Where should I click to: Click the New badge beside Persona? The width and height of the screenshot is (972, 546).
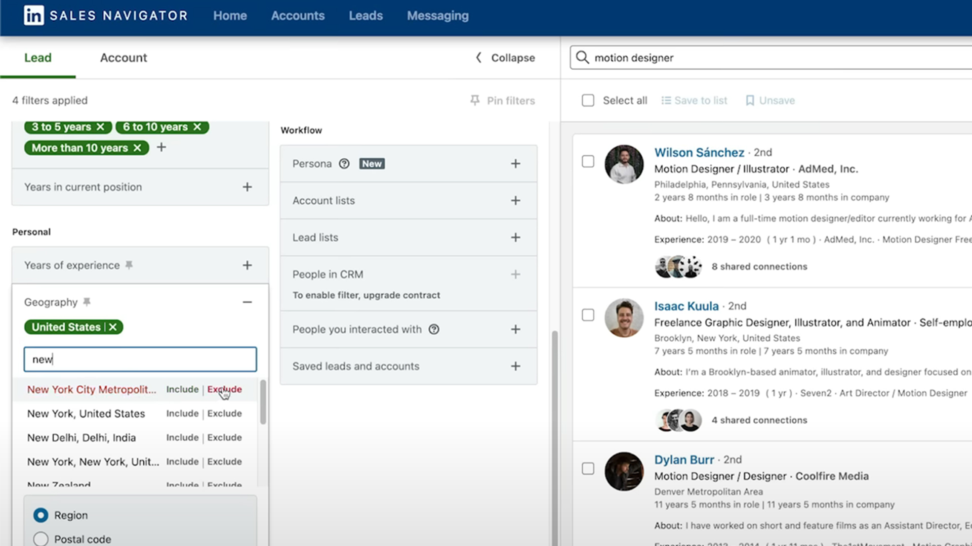372,164
